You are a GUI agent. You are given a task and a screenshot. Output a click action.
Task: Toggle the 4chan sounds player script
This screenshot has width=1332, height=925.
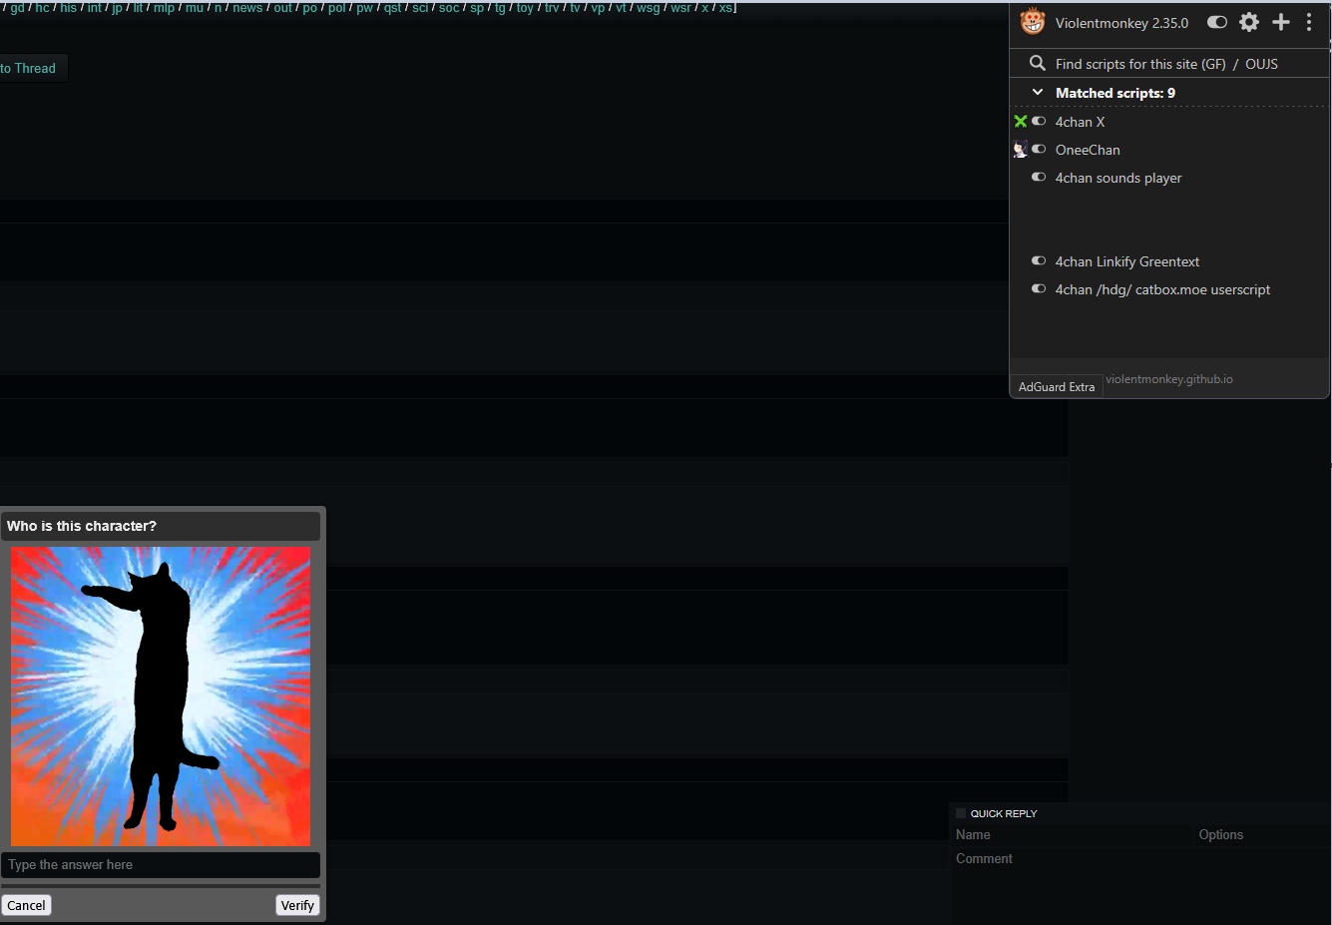(x=1039, y=178)
